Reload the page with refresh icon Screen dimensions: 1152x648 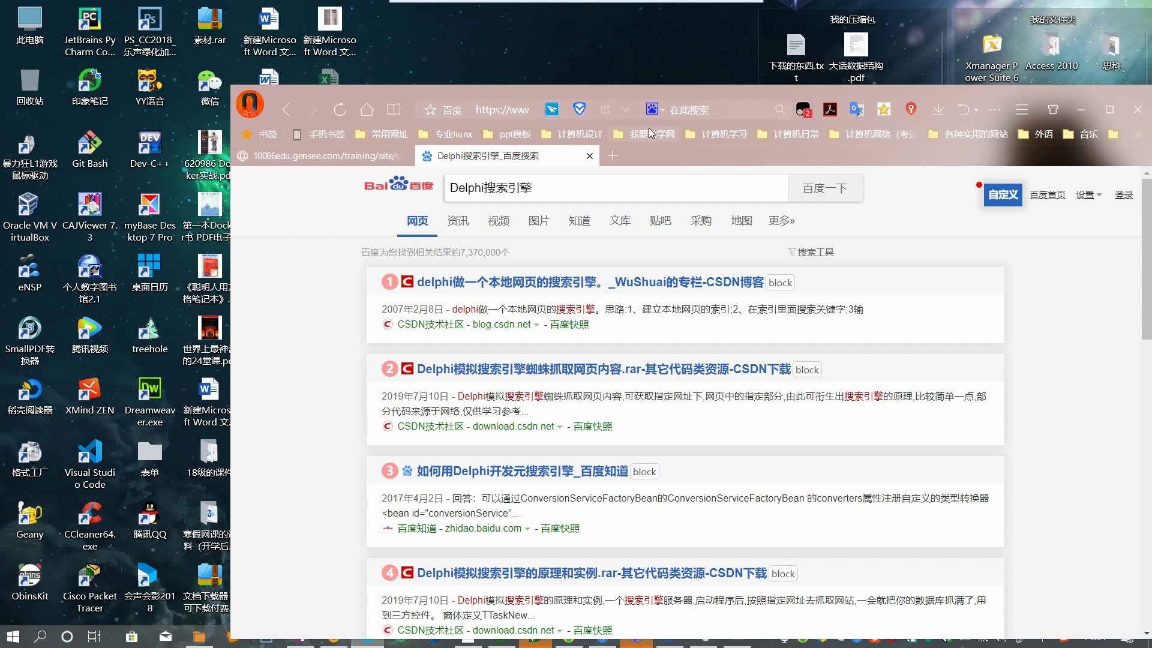[340, 110]
